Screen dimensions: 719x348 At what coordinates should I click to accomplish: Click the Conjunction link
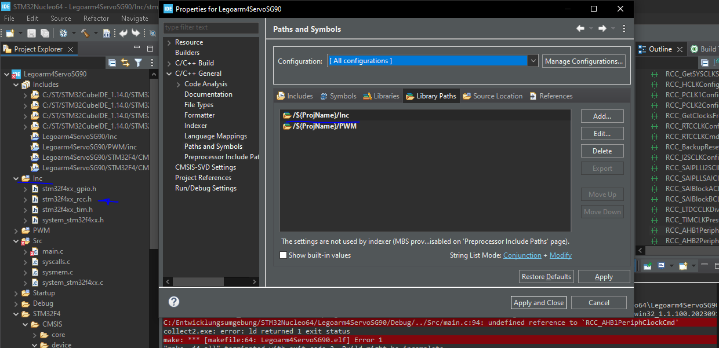pos(522,255)
